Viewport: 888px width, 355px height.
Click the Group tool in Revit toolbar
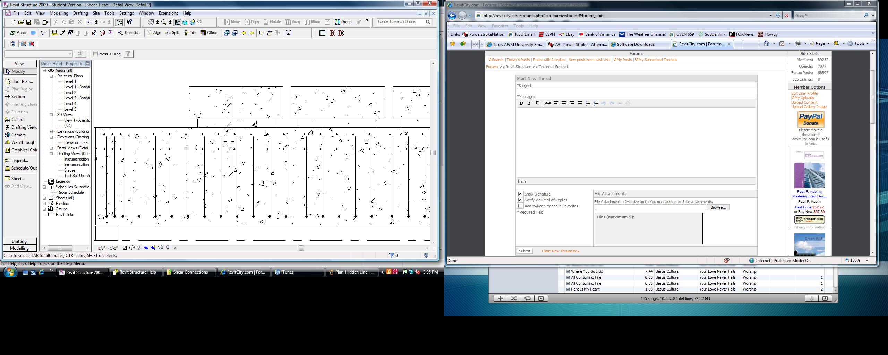coord(343,22)
